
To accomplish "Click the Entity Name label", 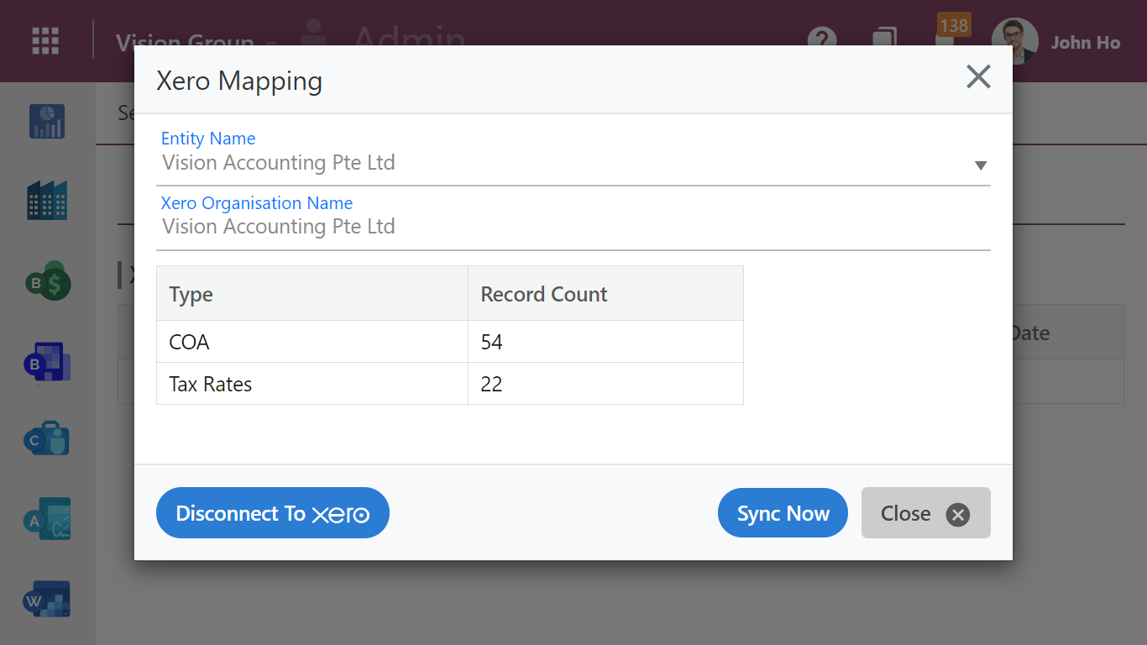I will 208,139.
